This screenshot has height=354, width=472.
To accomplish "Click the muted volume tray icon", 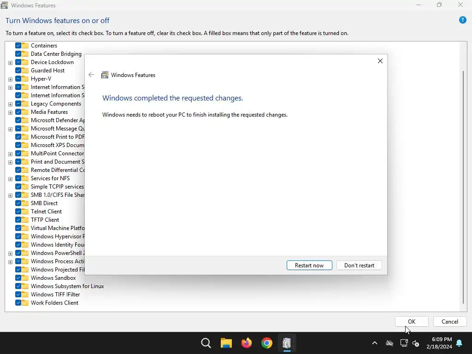I will 416,343.
